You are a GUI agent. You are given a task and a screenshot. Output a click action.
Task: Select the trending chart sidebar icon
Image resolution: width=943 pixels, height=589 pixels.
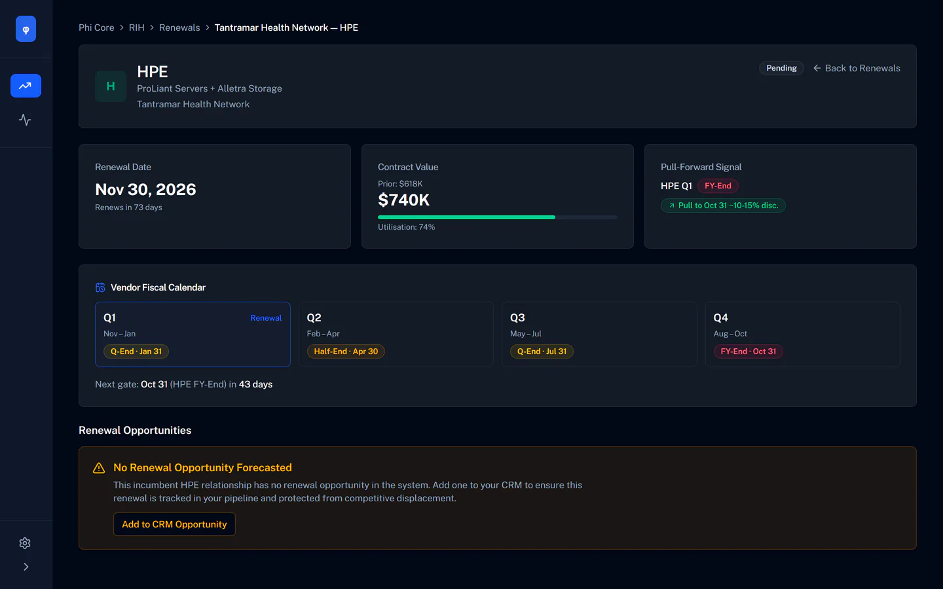(x=26, y=86)
